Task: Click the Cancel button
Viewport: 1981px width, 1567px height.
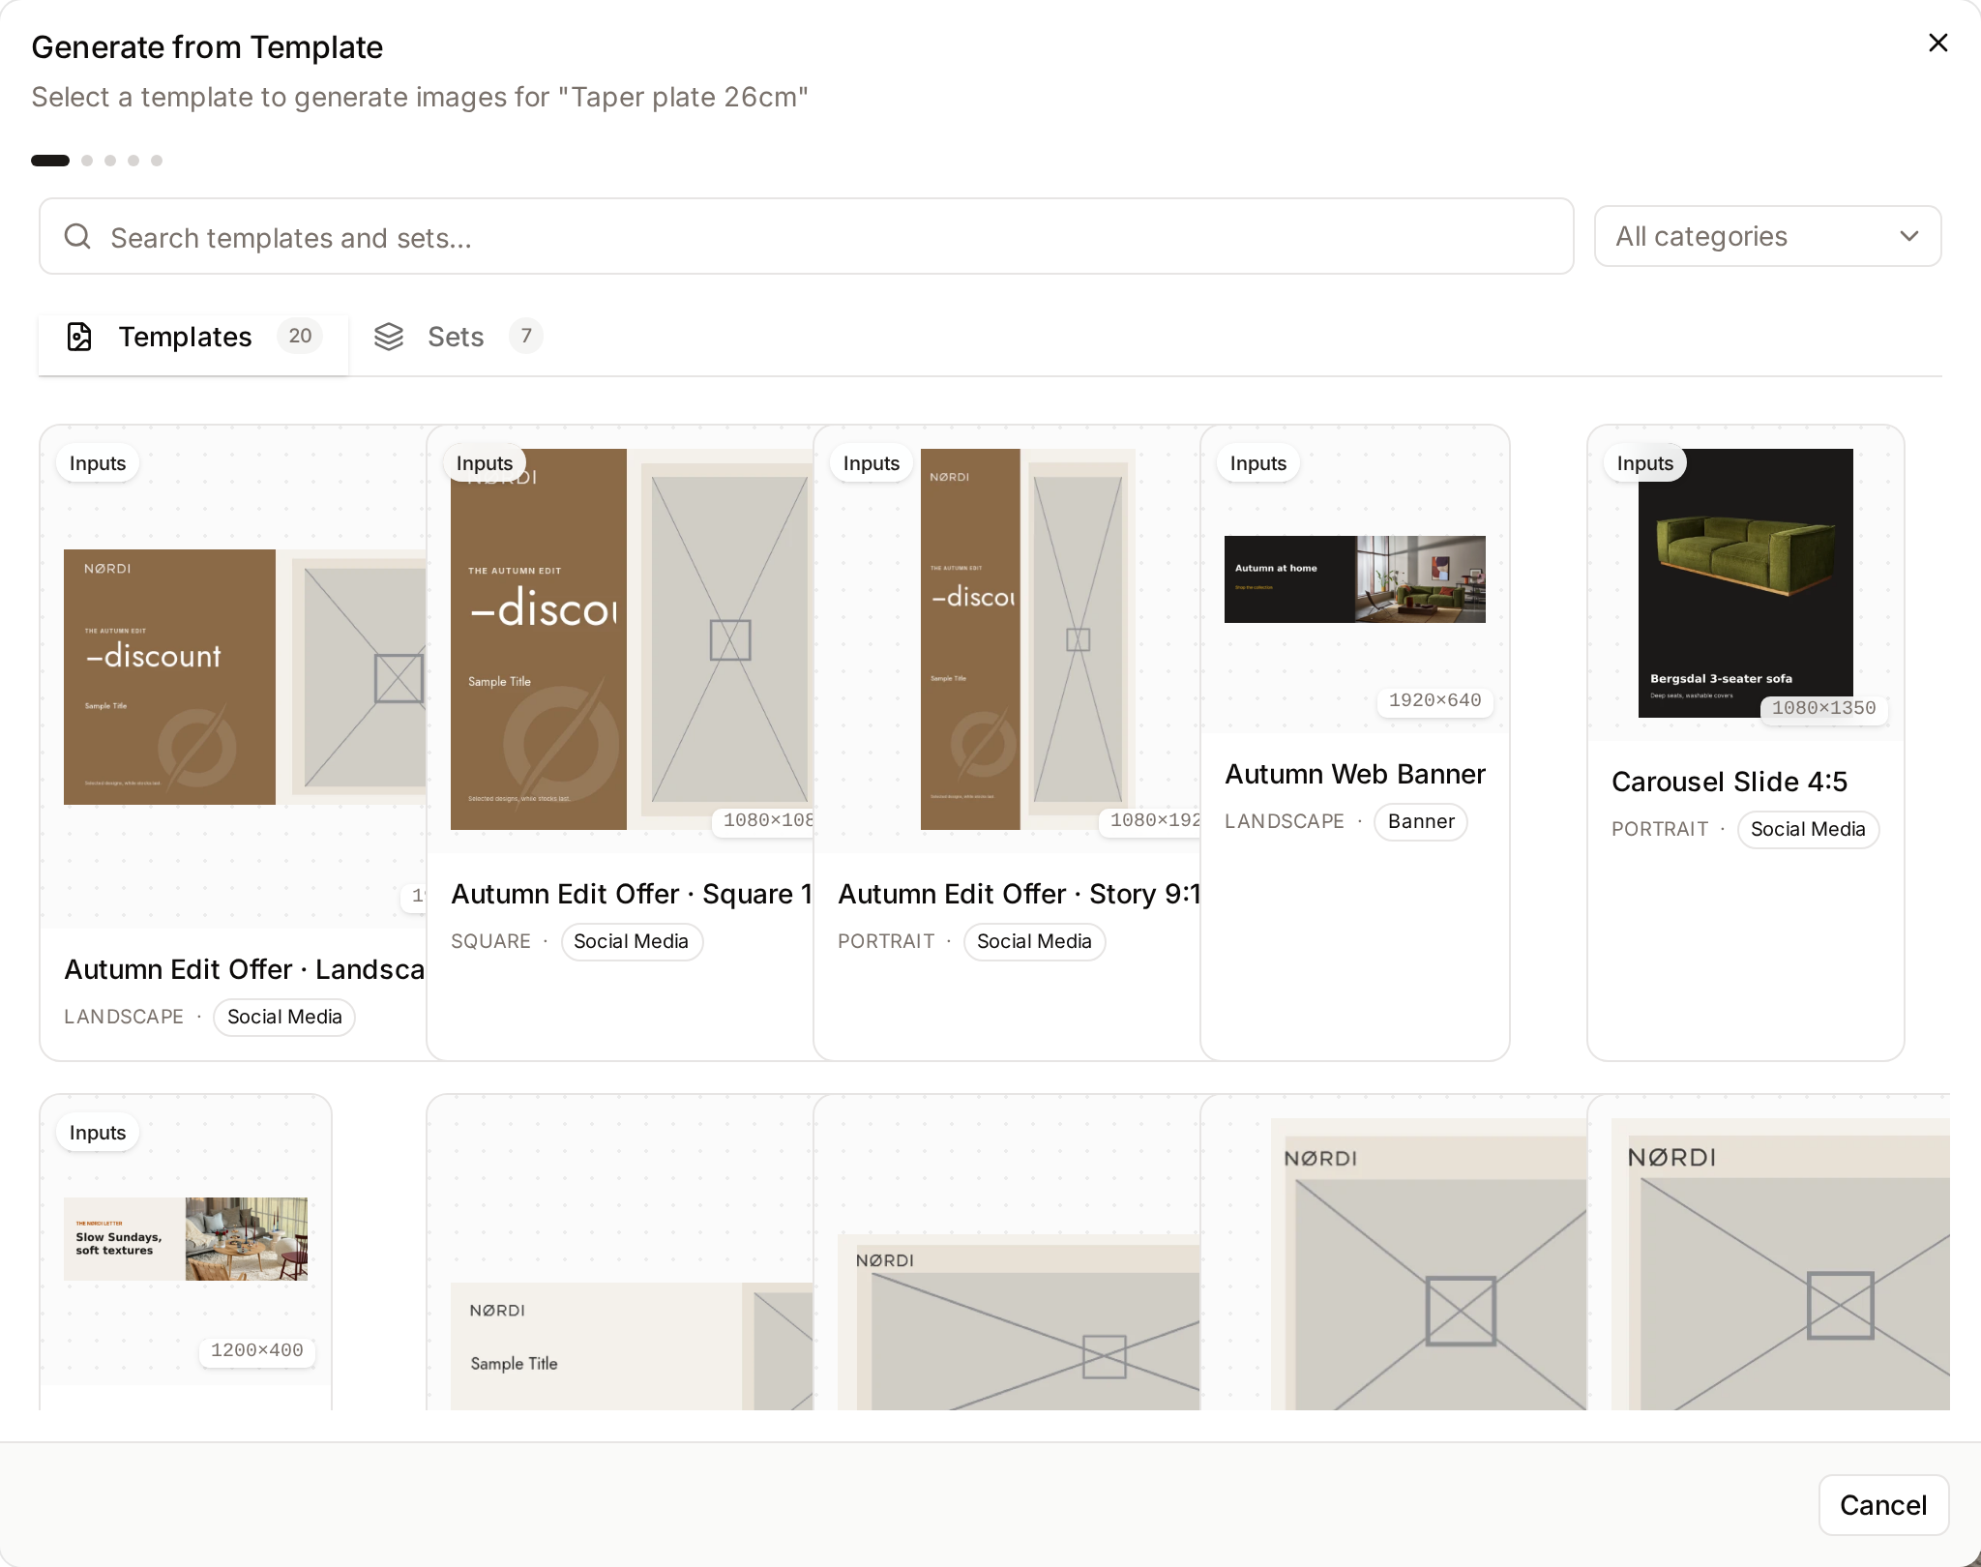Action: pos(1882,1505)
